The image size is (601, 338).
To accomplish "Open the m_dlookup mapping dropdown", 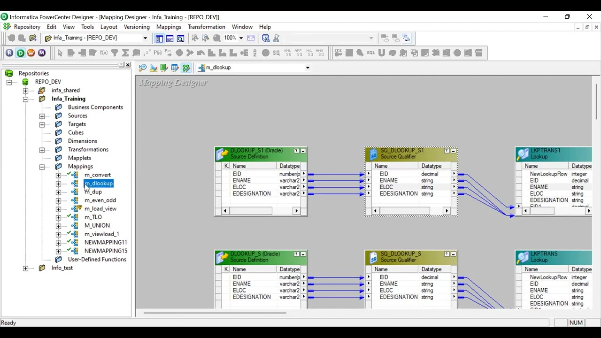I will (x=308, y=68).
